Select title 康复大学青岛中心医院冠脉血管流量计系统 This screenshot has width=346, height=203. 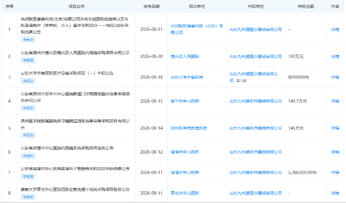[x=75, y=189]
